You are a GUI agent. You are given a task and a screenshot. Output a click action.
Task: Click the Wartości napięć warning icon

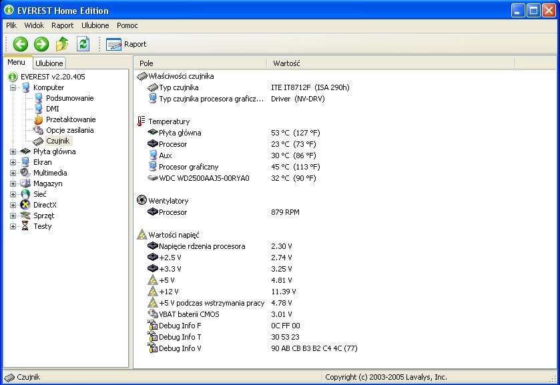pyautogui.click(x=142, y=234)
